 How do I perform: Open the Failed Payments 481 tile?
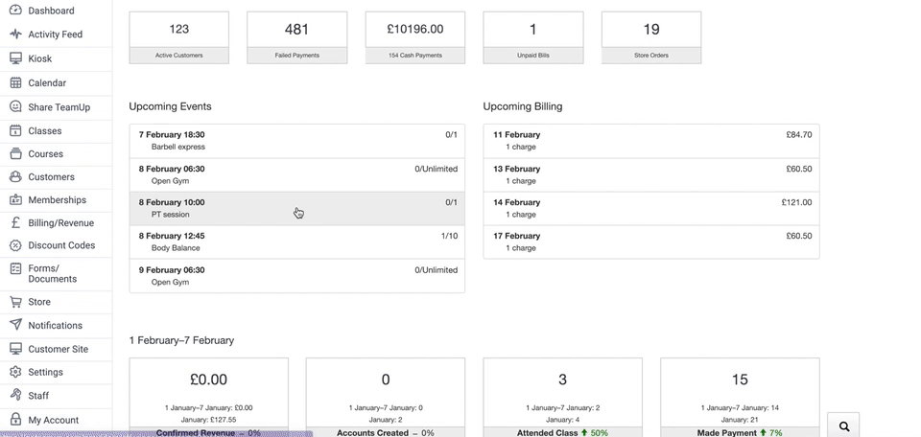[296, 37]
